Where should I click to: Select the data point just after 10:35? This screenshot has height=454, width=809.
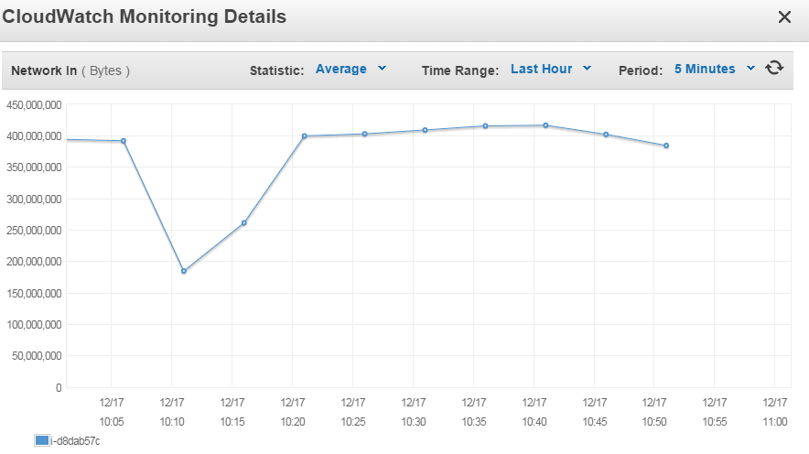(486, 126)
